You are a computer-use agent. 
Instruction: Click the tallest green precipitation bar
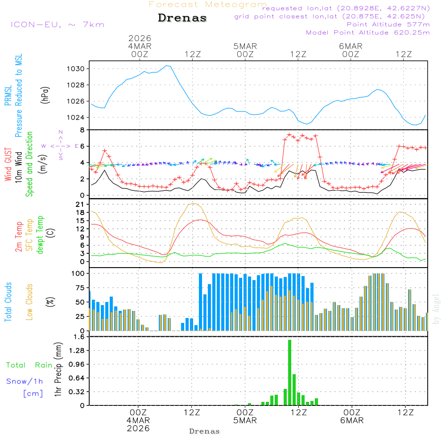click(289, 372)
